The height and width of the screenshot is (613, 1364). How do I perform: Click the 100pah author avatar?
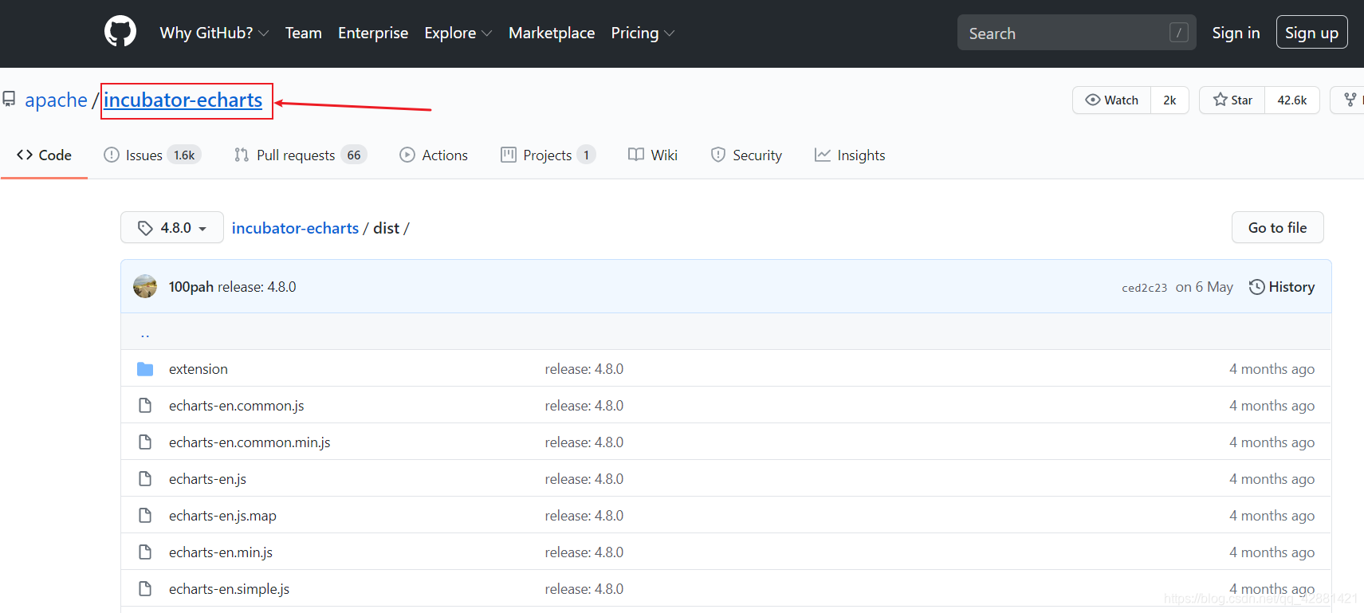click(x=145, y=286)
